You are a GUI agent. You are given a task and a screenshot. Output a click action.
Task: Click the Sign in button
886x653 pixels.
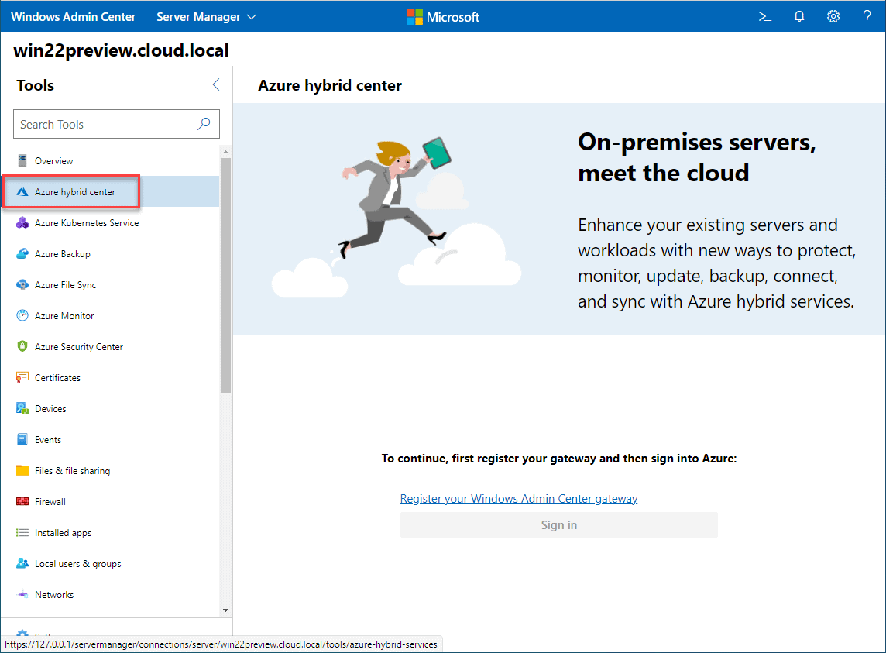pyautogui.click(x=559, y=524)
